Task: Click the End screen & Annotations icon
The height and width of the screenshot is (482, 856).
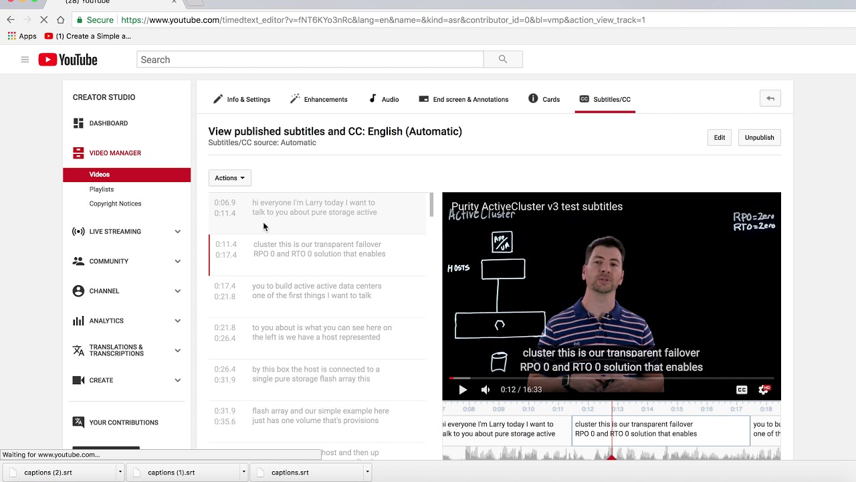Action: click(x=423, y=98)
